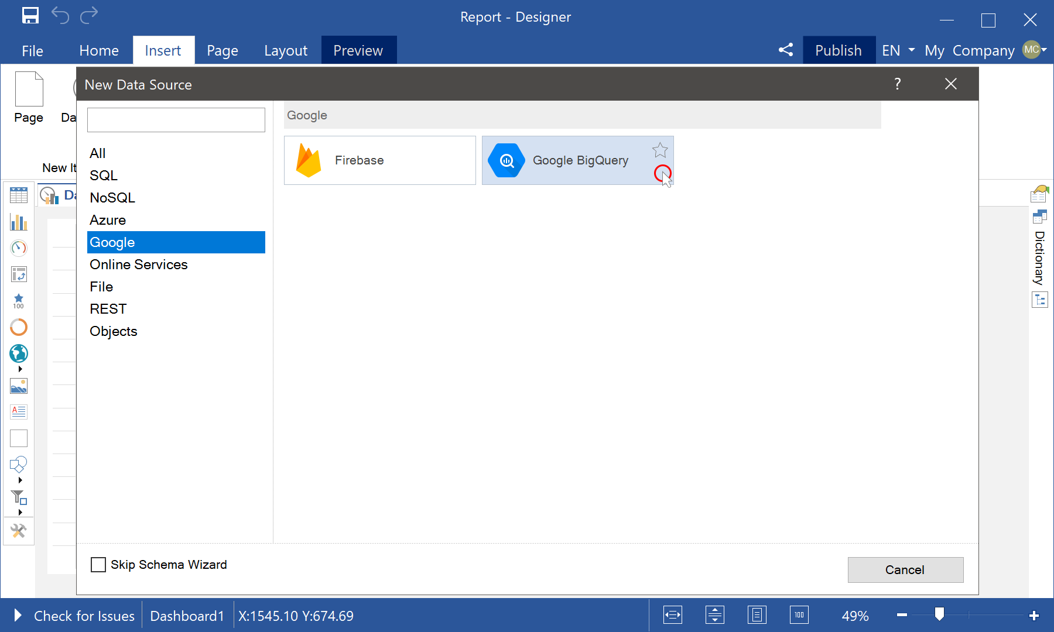
Task: Open the File menu
Action: (32, 51)
